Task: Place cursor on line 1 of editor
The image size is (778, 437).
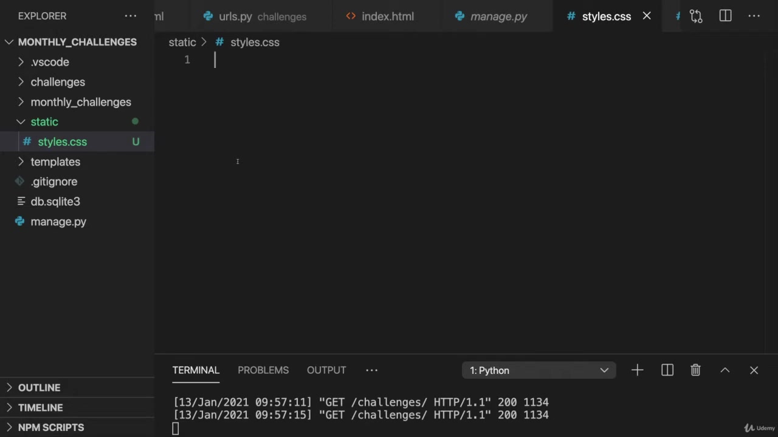Action: tap(365, 59)
